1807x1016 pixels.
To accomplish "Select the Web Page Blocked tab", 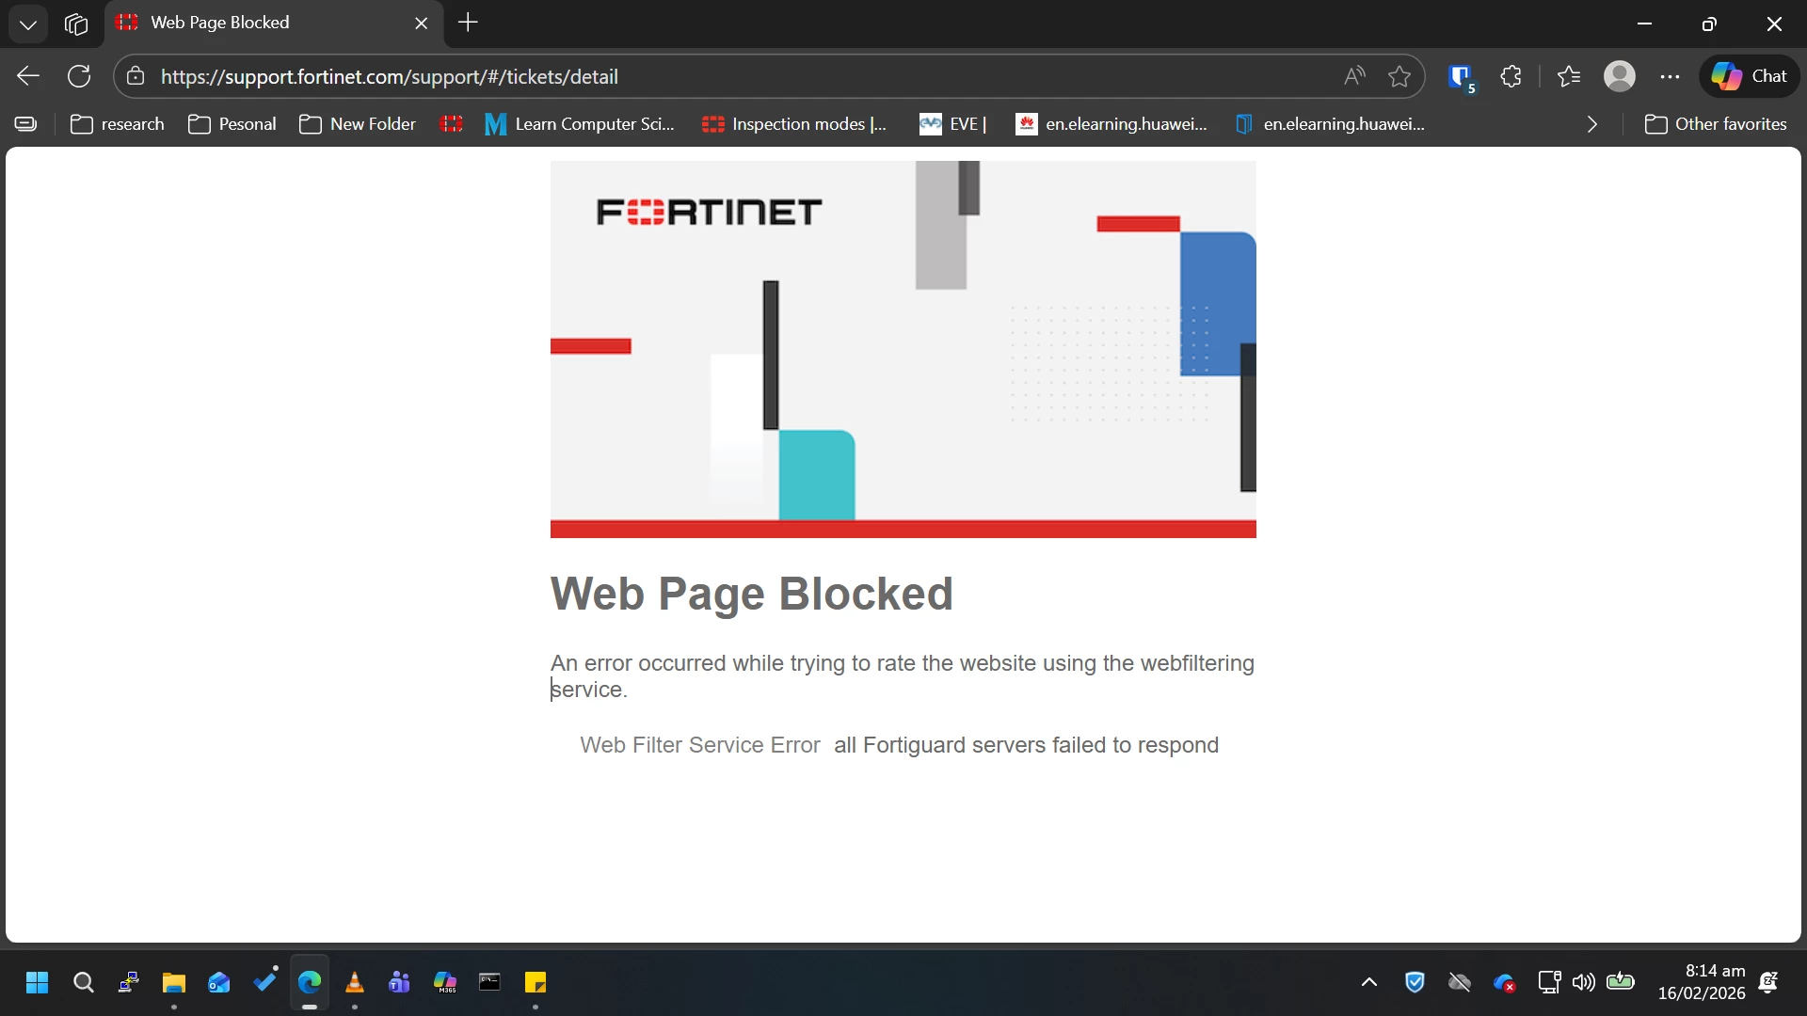I will [x=273, y=23].
